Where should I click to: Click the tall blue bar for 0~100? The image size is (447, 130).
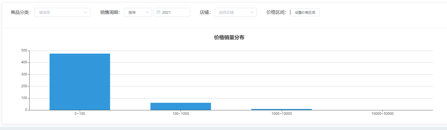(x=80, y=82)
